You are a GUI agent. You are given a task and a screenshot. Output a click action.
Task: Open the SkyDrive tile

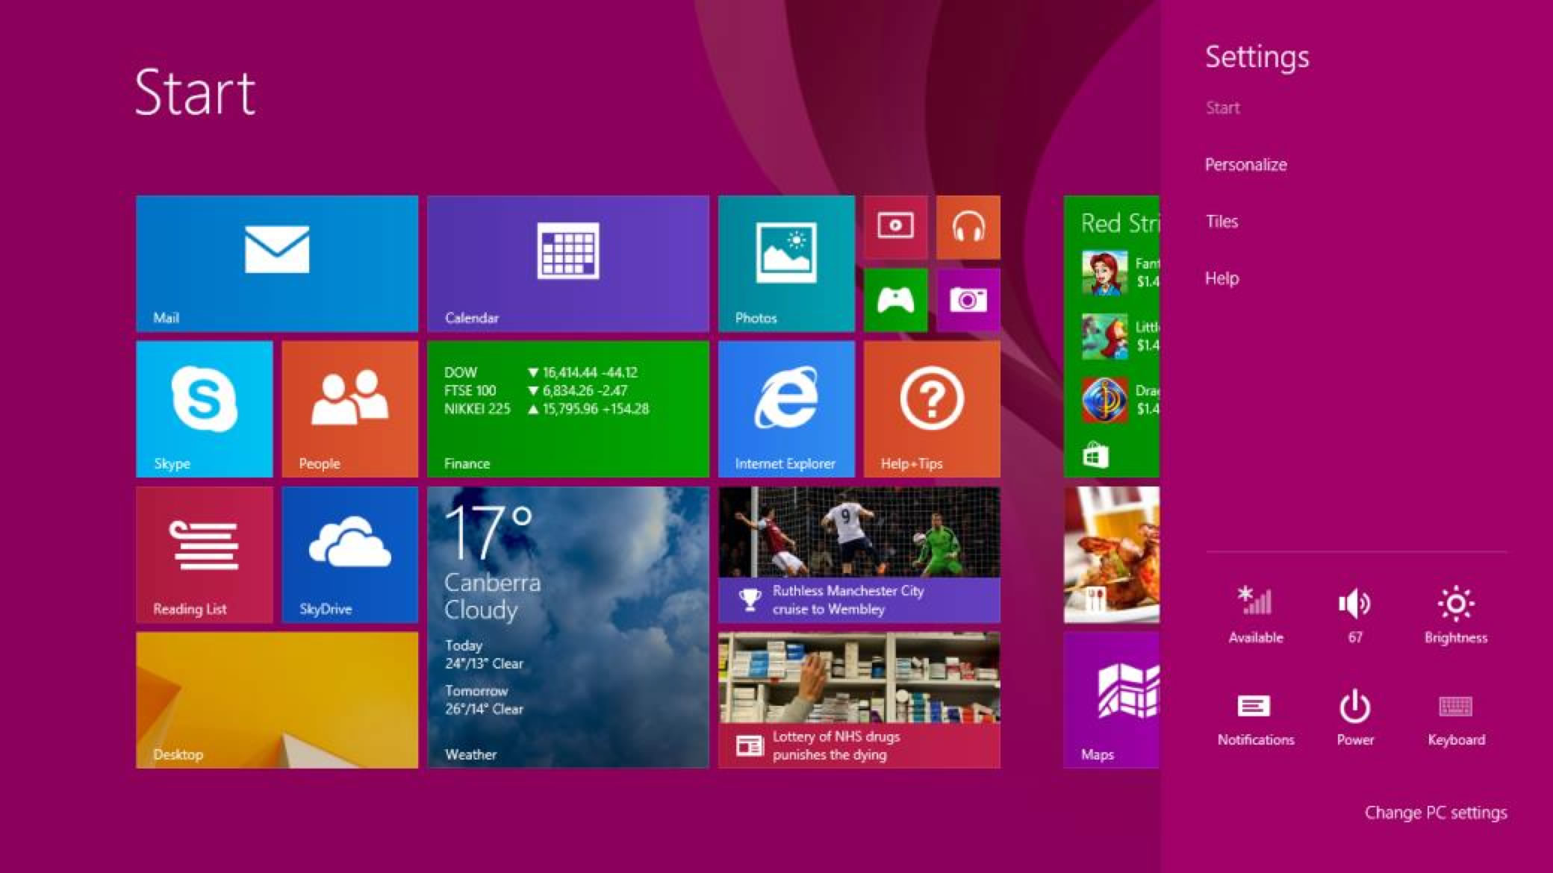click(348, 555)
